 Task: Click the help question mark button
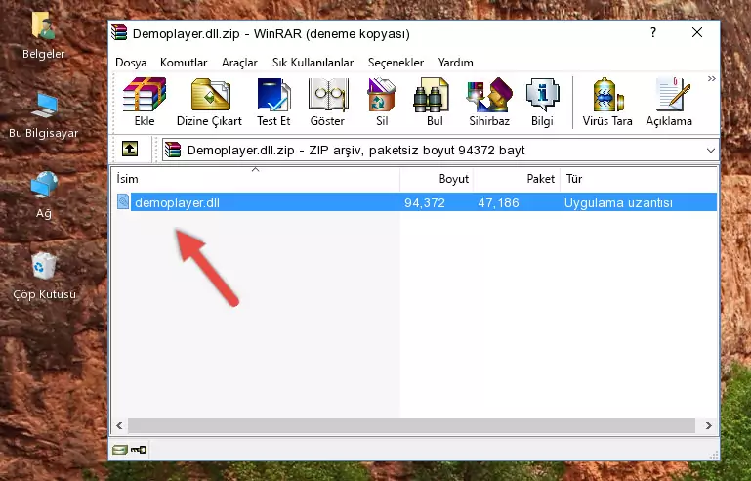653,32
